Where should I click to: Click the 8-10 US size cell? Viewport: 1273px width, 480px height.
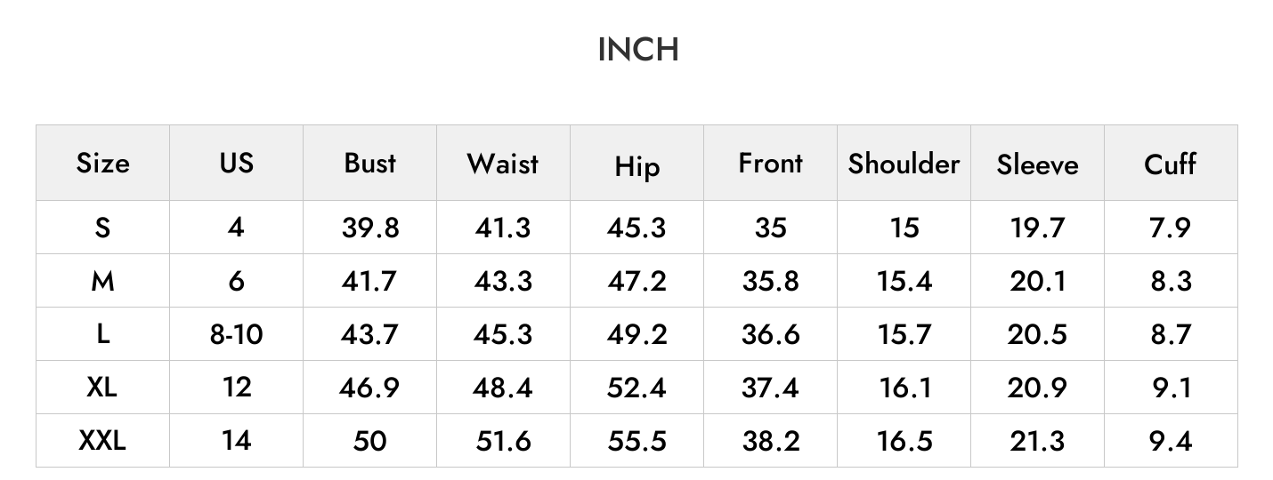236,334
